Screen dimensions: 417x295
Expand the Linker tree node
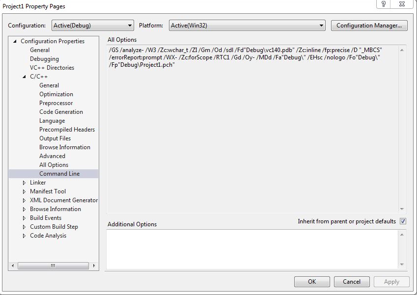(25, 183)
